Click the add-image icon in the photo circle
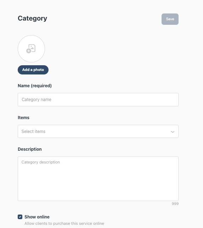Screen dimensions: 203x228 point(31,49)
